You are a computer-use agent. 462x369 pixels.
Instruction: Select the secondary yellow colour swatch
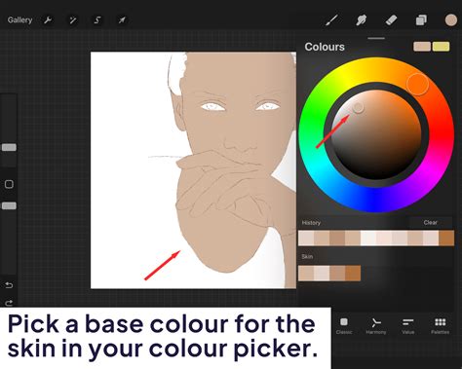(441, 47)
